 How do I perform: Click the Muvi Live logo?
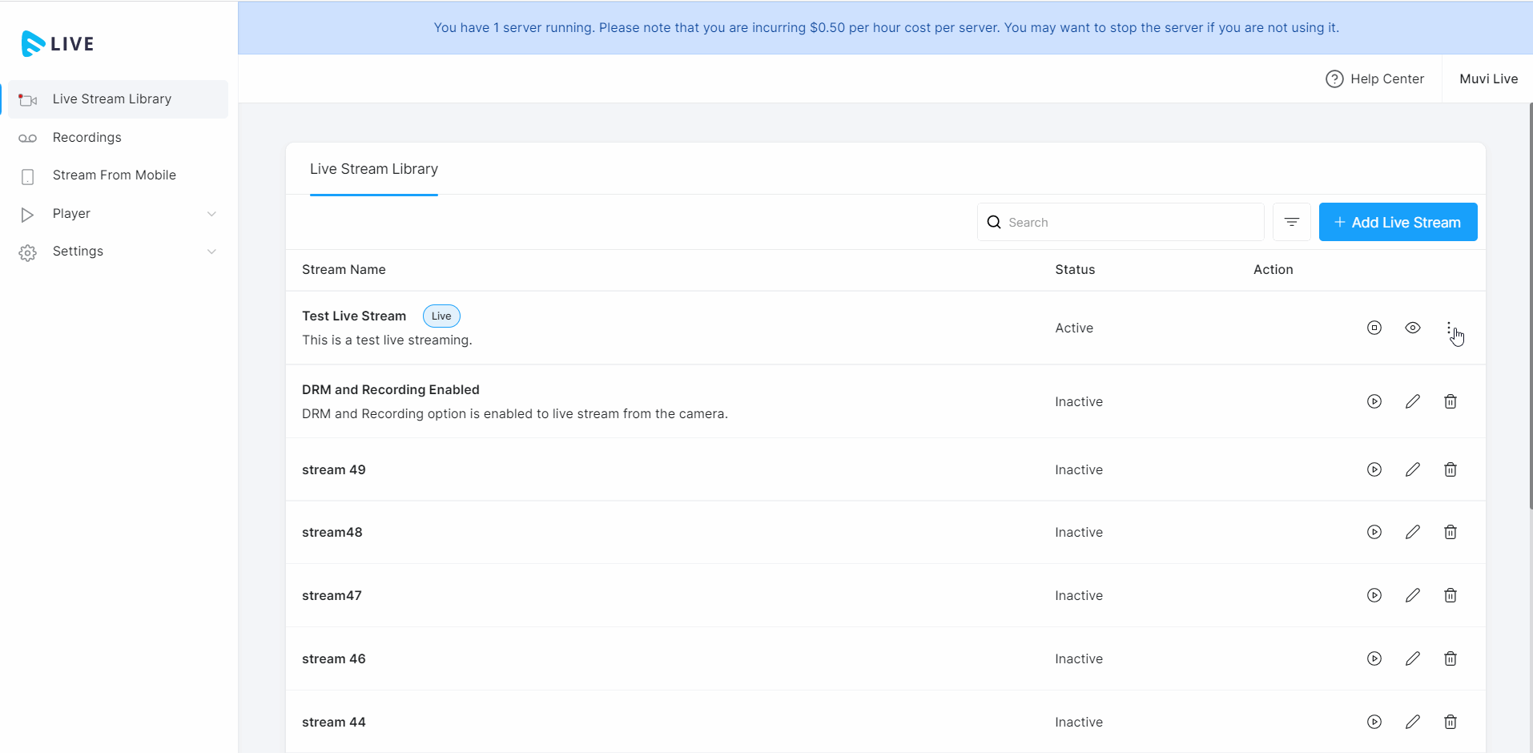58,44
